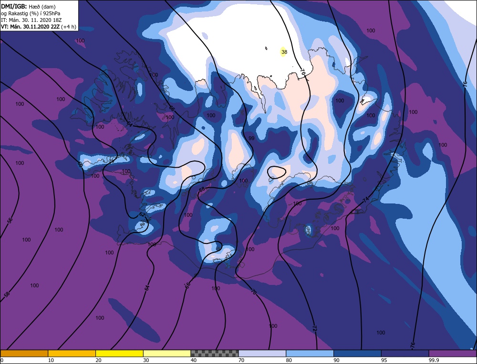Screen dimensions: 477x364
Task: Click the yellow-highlighted 38 minimum humidity label
Action: (284, 52)
